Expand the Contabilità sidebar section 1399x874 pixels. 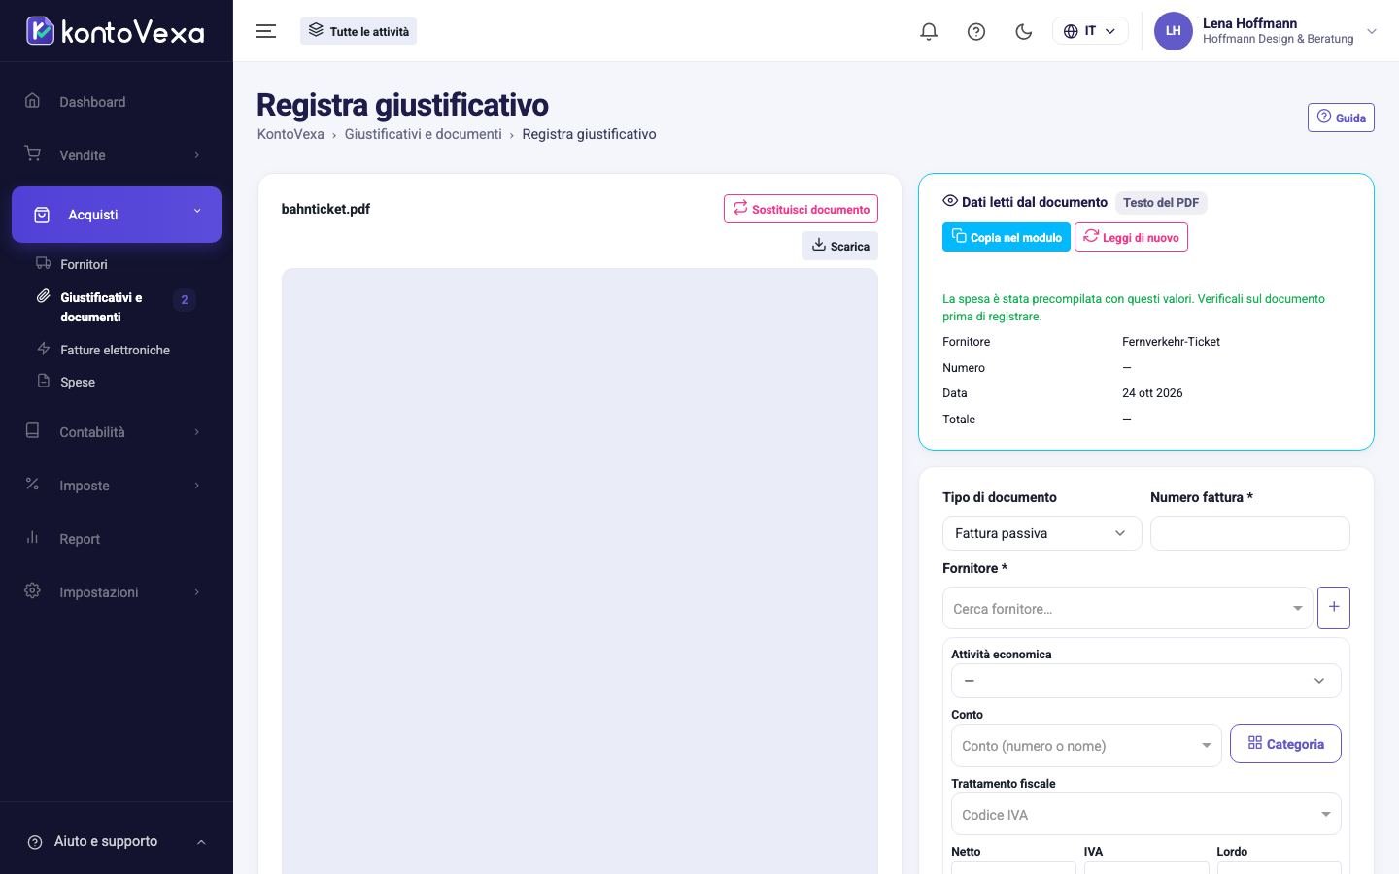click(117, 432)
